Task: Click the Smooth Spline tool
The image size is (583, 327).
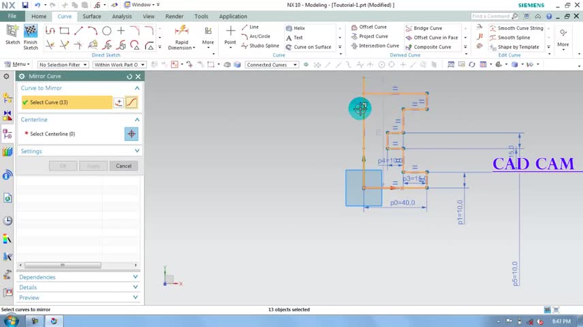Action: 509,37
